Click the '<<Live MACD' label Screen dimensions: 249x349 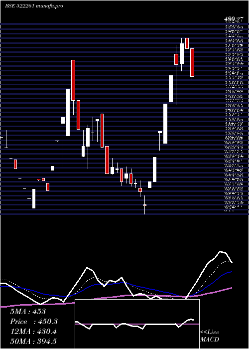[210, 336]
